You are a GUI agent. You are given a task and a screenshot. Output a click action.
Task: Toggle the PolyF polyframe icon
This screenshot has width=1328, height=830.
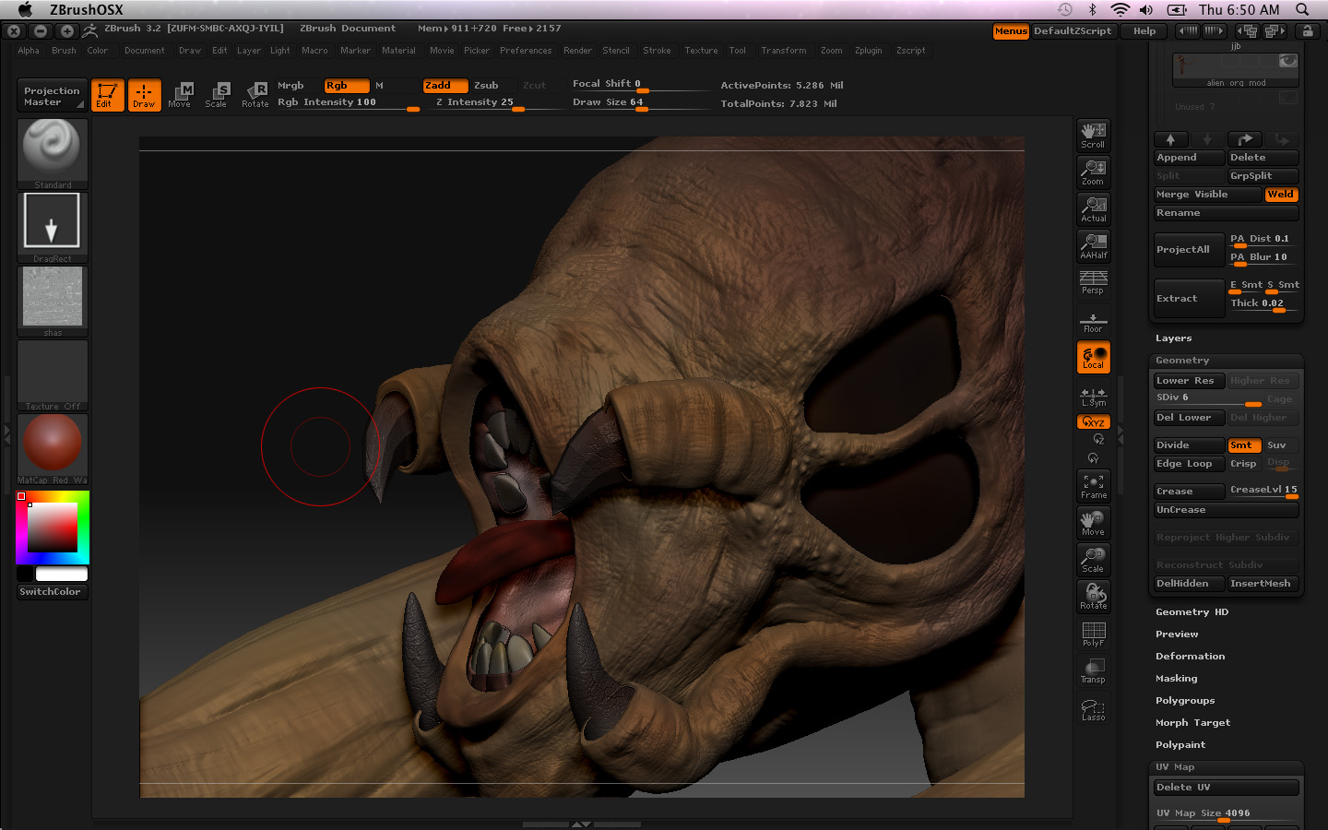point(1093,634)
